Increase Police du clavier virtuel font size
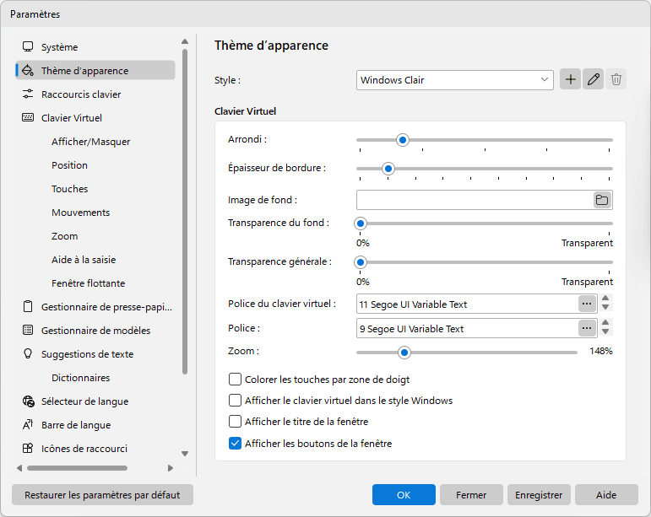 605,299
